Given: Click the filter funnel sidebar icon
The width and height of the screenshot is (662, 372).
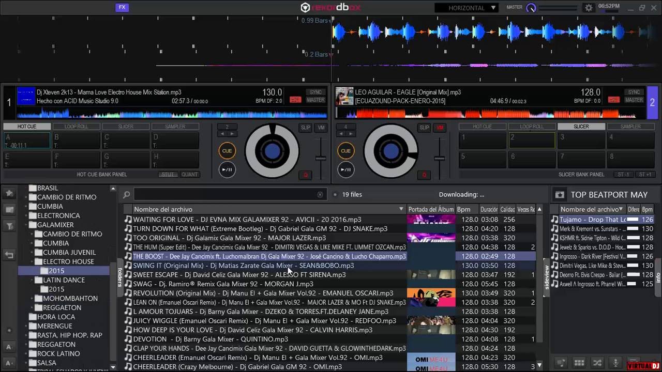Looking at the screenshot, I should (9, 226).
